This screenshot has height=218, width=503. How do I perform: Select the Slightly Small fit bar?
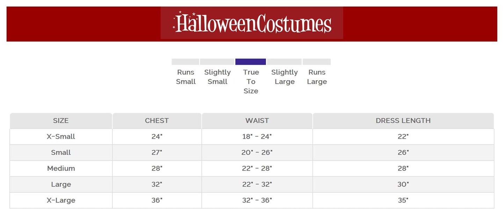click(x=217, y=62)
